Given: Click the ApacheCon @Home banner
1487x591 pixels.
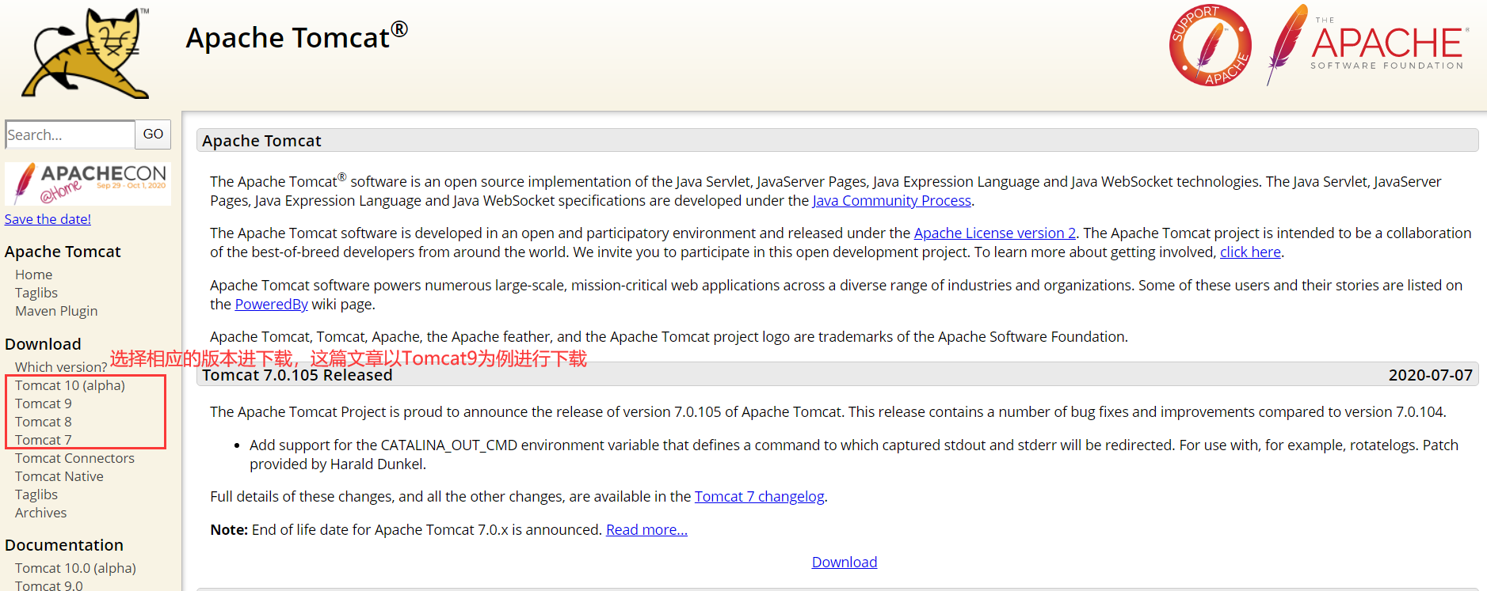Looking at the screenshot, I should 88,184.
